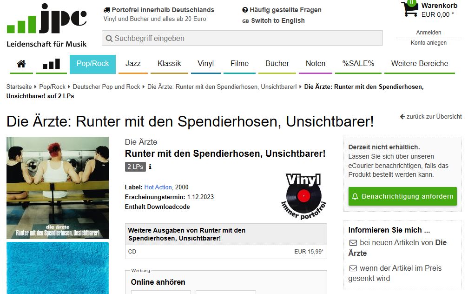
Task: Open the CD edition EUR 15,99 row
Action: pyautogui.click(x=226, y=252)
